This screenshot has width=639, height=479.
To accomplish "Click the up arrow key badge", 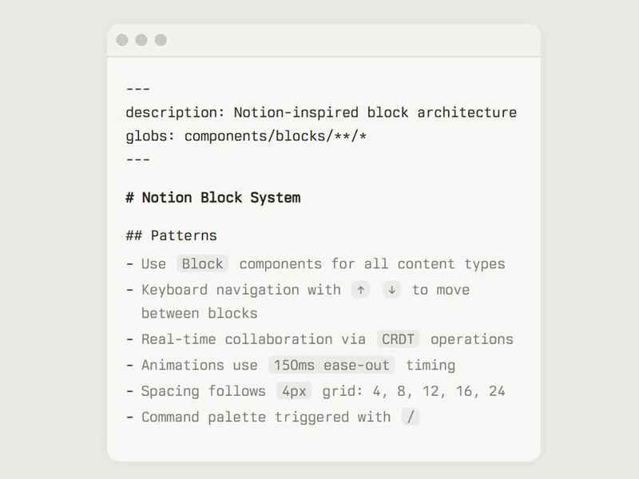I will (x=361, y=290).
